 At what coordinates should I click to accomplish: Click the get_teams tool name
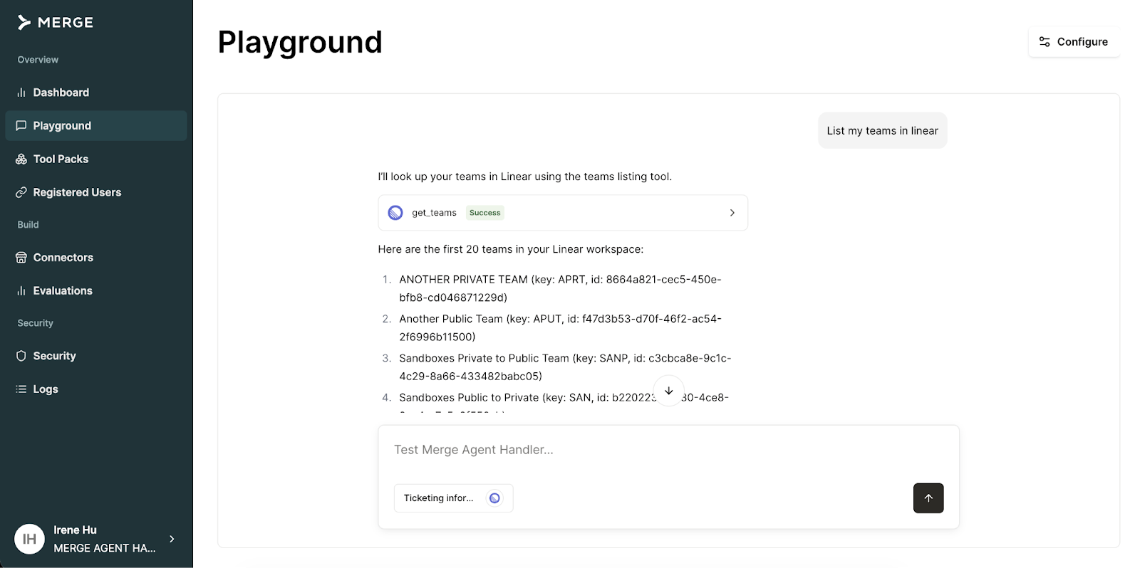[434, 213]
